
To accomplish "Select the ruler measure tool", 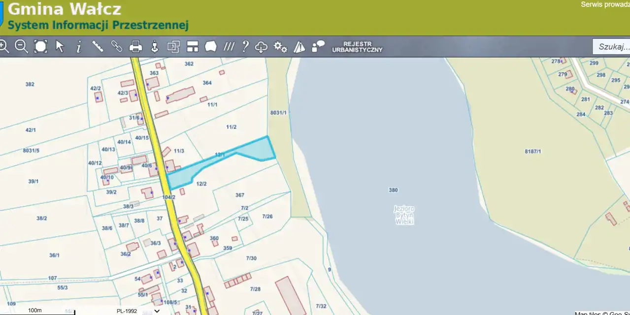I will tap(98, 46).
